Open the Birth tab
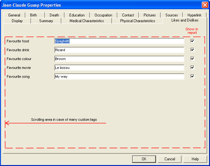The image size is (210, 166). [x=34, y=15]
